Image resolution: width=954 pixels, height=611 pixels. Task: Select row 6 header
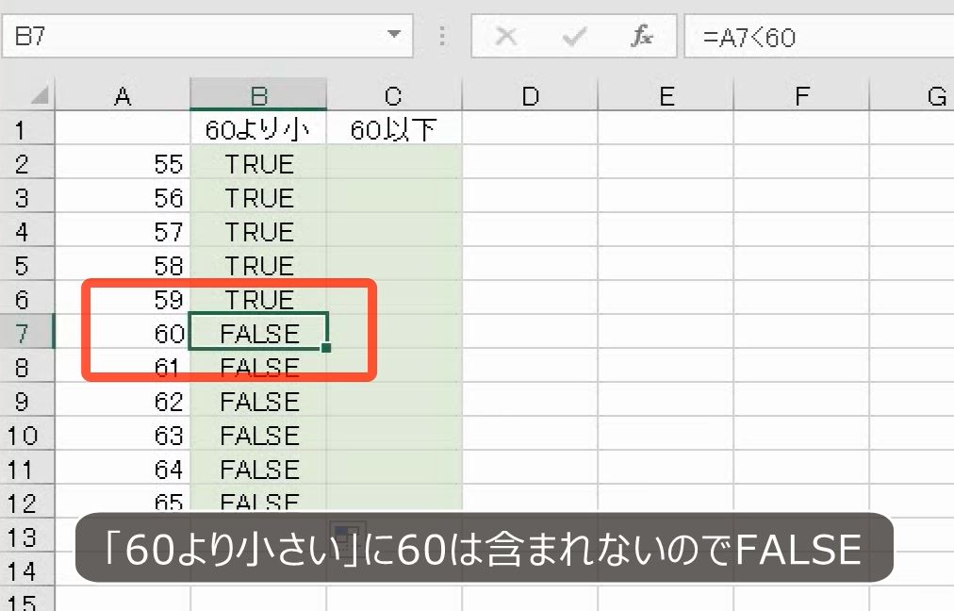[27, 298]
